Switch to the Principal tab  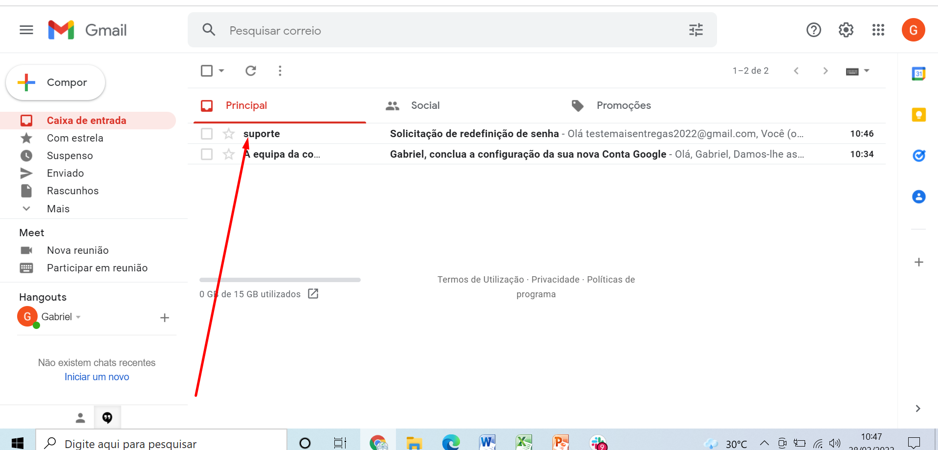pyautogui.click(x=280, y=105)
